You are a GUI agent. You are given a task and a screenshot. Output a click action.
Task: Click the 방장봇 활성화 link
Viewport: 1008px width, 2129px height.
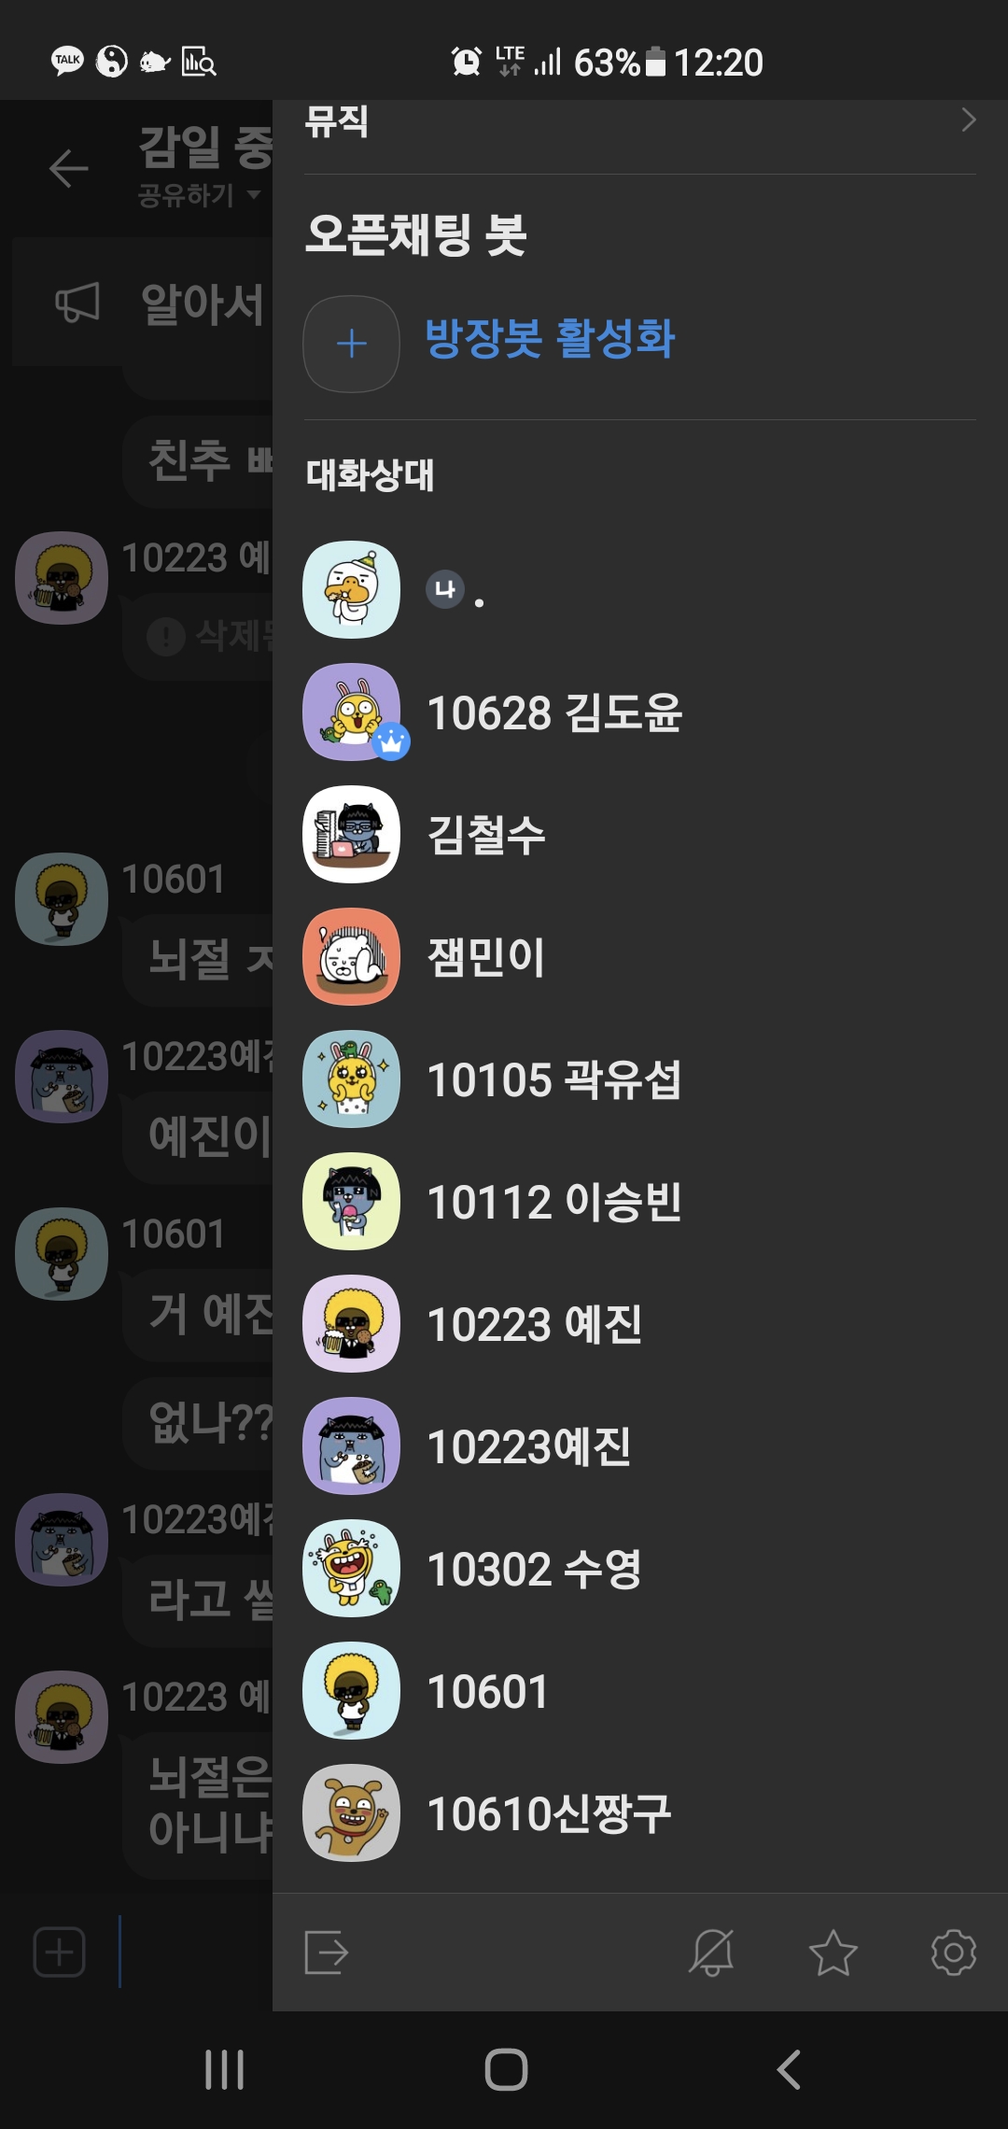point(550,338)
